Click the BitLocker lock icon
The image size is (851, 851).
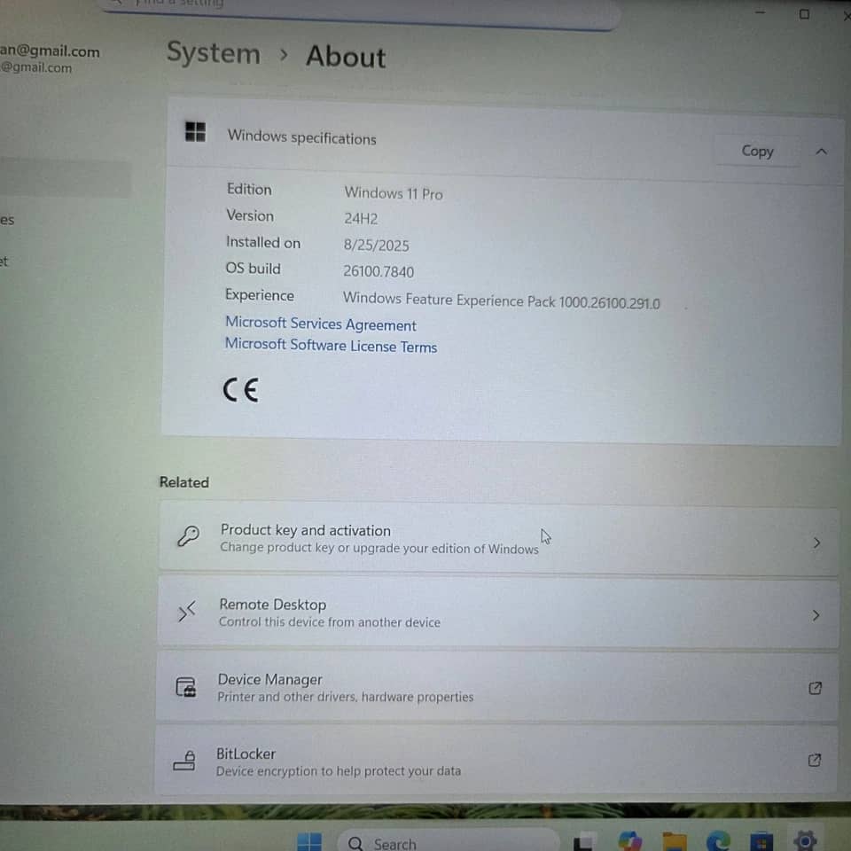tap(184, 761)
